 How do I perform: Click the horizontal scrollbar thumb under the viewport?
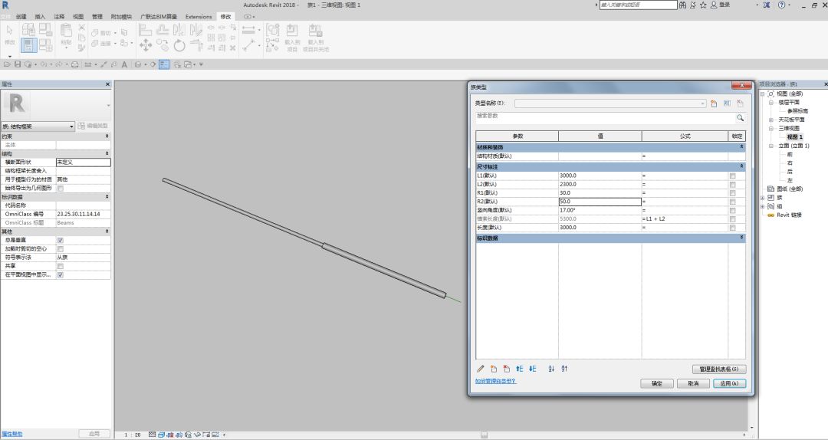coord(484,435)
